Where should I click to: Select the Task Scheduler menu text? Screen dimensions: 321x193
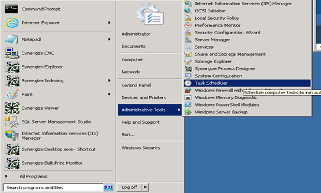pyautogui.click(x=211, y=83)
